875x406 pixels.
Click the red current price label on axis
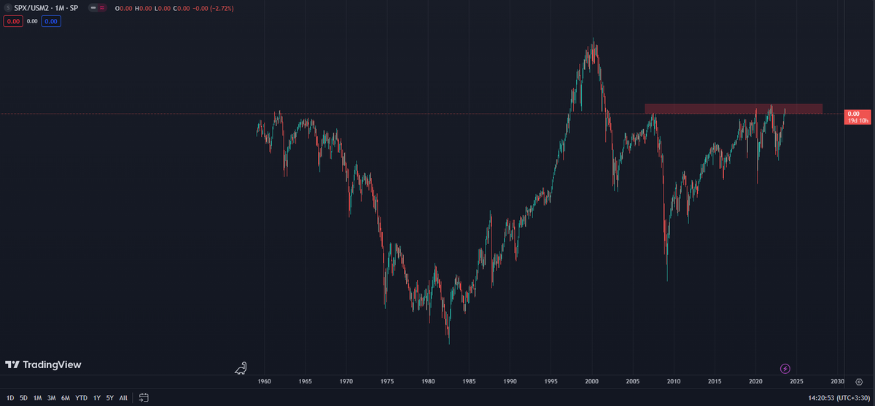857,117
